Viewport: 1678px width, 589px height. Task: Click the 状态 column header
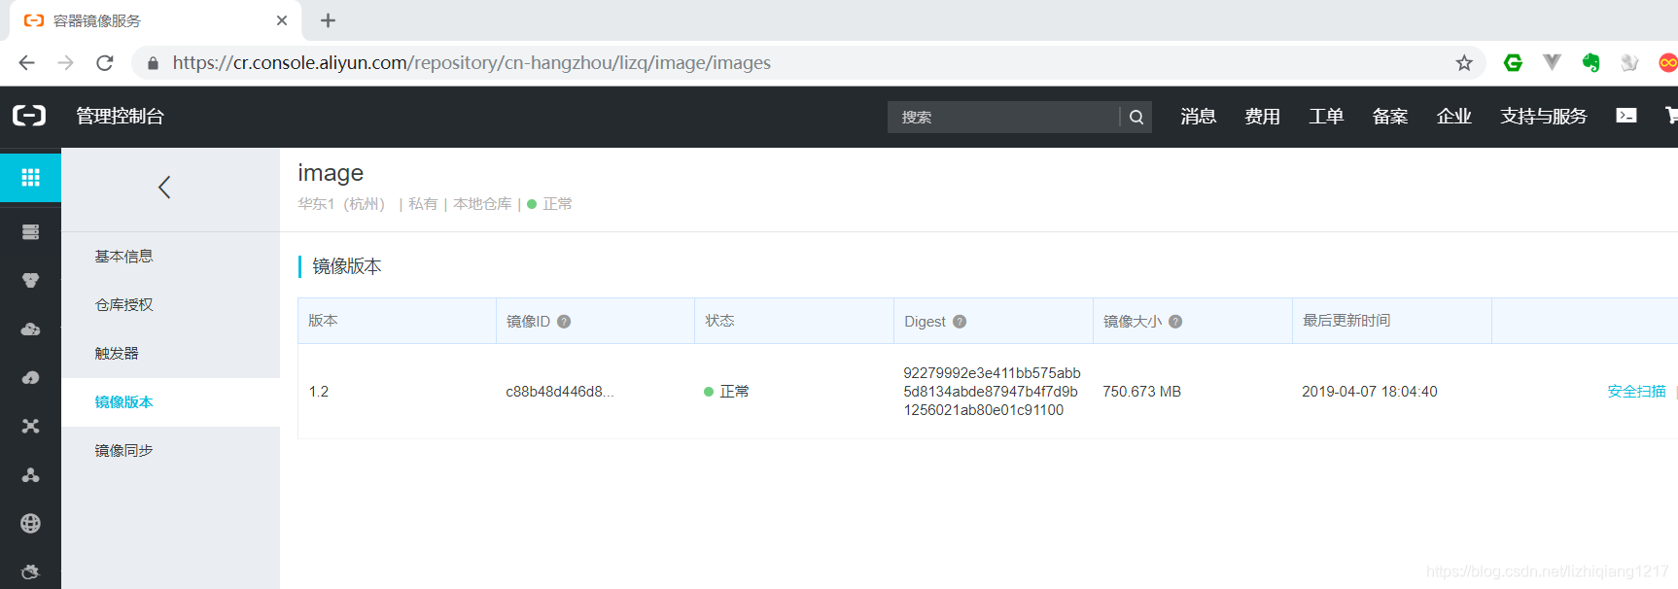coord(719,321)
